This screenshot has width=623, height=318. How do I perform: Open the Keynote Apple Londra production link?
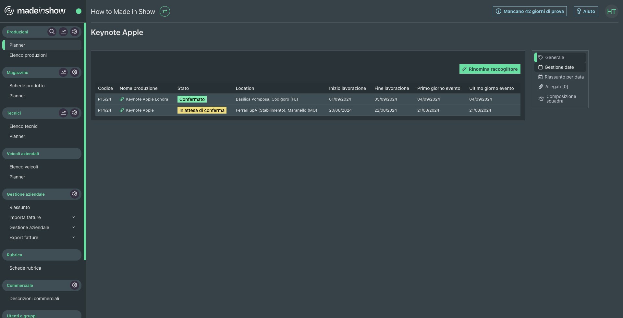tap(147, 99)
